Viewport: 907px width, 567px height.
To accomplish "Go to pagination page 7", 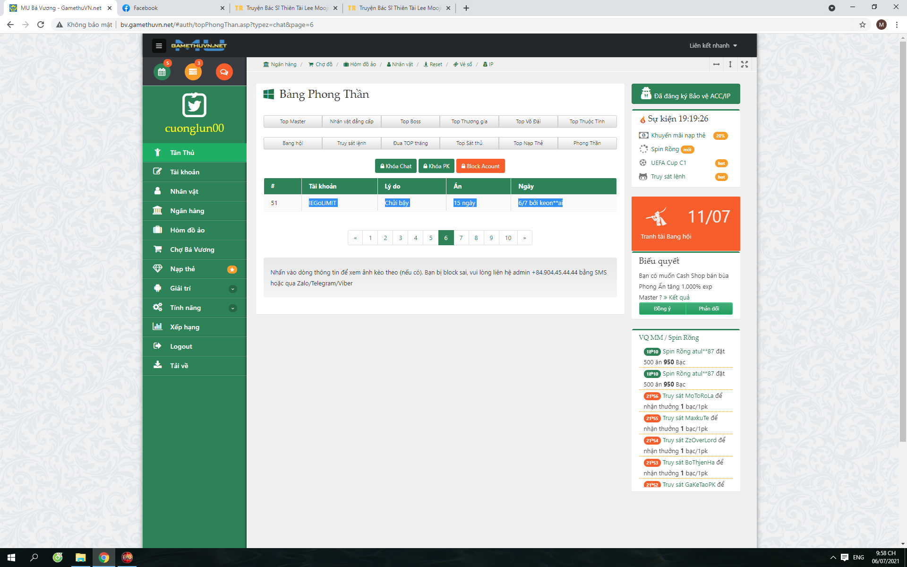I will [461, 238].
